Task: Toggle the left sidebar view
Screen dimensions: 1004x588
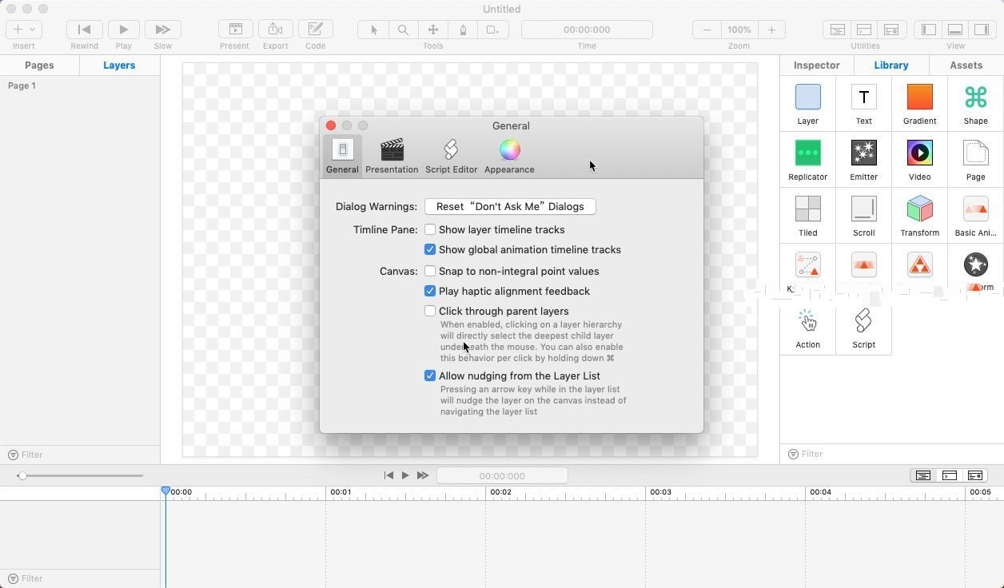Action: (928, 30)
